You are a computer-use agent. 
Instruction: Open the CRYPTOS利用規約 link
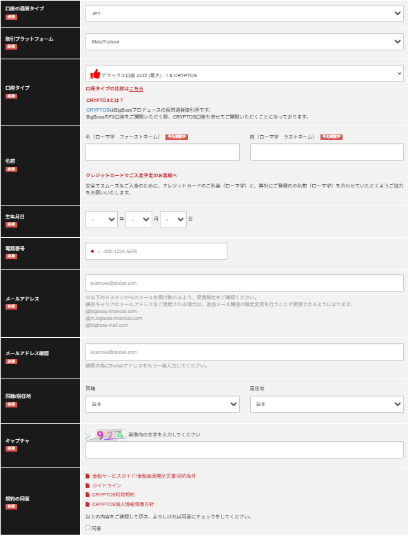pos(113,495)
